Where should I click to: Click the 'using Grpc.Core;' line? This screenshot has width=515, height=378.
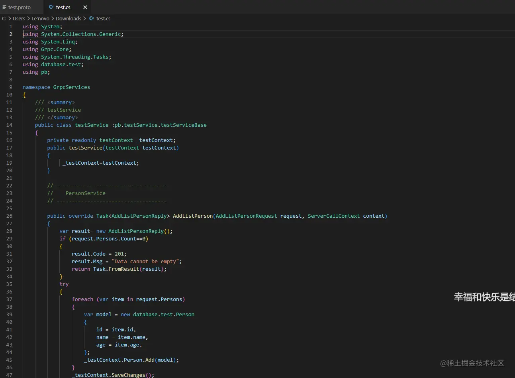tap(47, 49)
